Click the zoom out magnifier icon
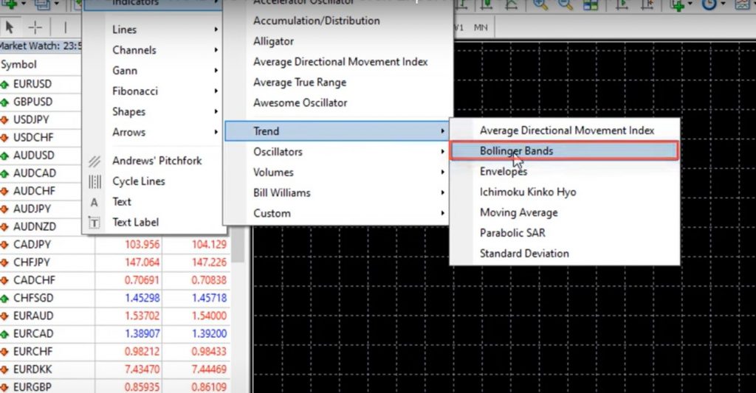This screenshot has height=393, width=756. (x=565, y=5)
